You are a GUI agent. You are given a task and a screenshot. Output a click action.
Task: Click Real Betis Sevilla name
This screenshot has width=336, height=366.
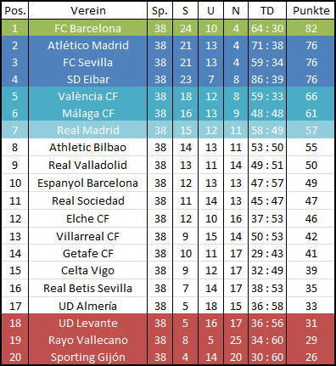point(87,288)
